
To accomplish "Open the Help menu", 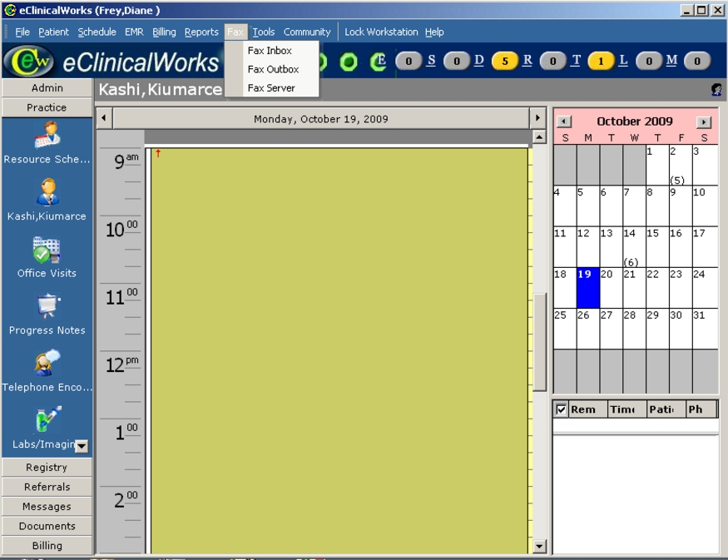I will tap(434, 32).
